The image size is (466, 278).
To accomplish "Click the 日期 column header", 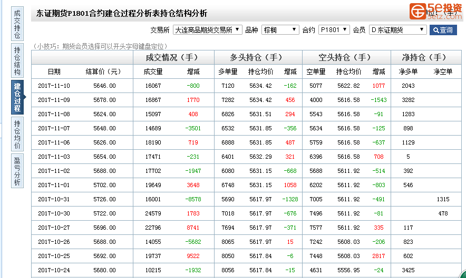I will pyautogui.click(x=54, y=71).
